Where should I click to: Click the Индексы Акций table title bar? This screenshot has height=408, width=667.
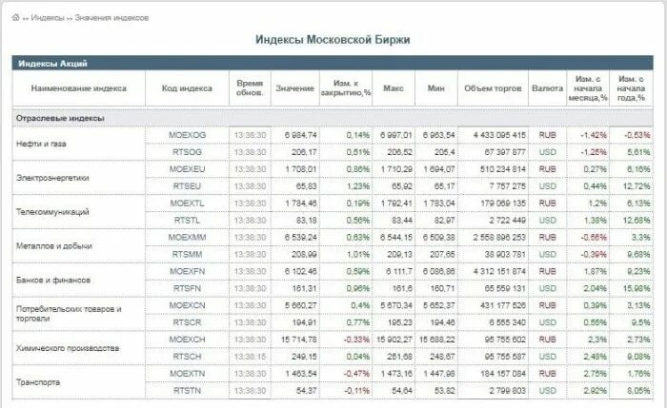333,64
